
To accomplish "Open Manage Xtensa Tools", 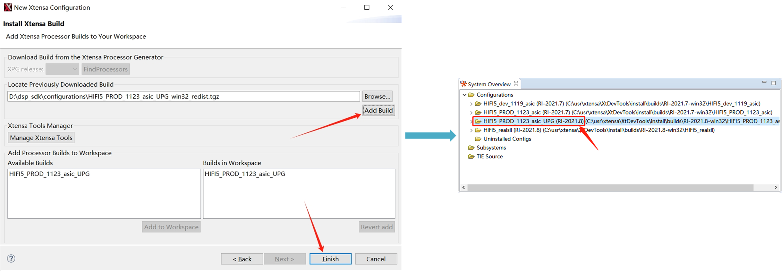I will click(x=41, y=138).
